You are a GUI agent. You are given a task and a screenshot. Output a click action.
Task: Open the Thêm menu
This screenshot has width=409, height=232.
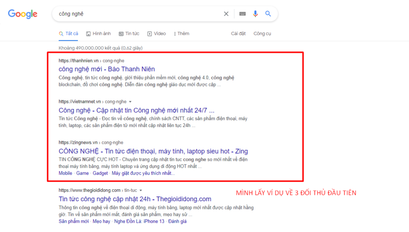coord(182,34)
